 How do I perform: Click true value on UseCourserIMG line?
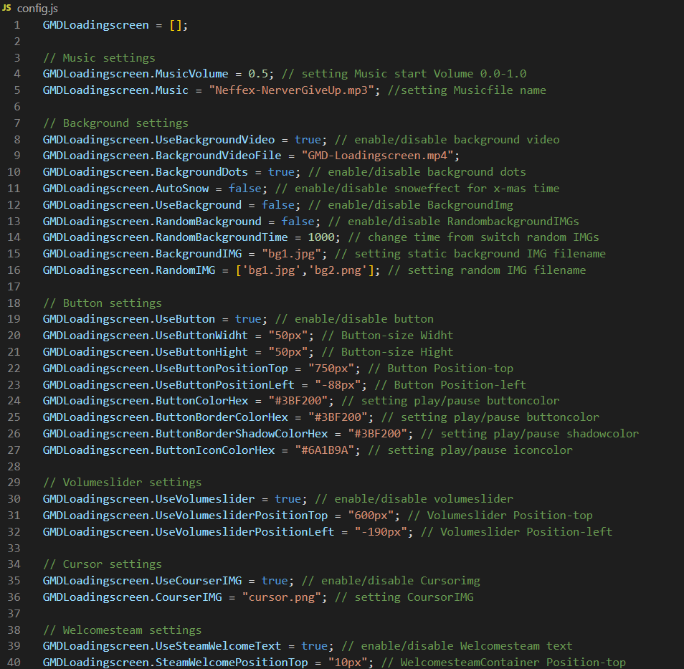[275, 581]
